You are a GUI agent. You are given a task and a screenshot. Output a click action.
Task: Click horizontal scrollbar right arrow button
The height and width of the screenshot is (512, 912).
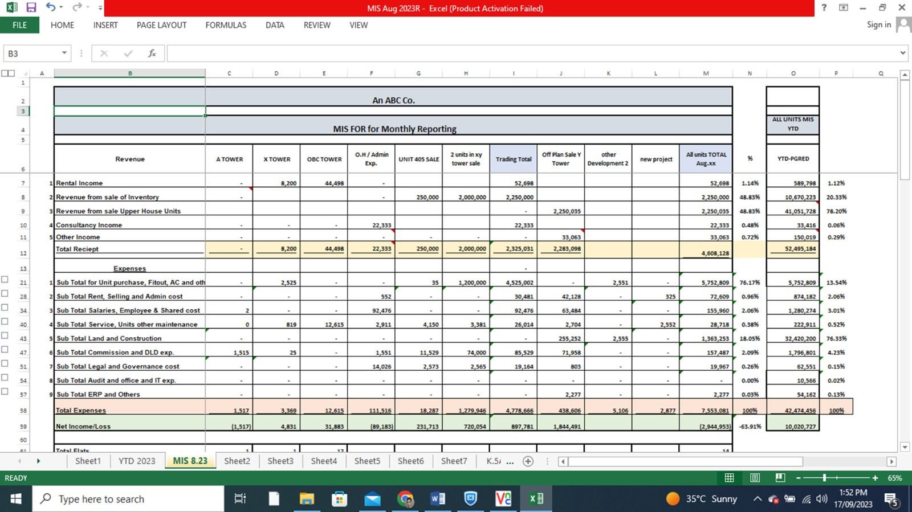(891, 461)
